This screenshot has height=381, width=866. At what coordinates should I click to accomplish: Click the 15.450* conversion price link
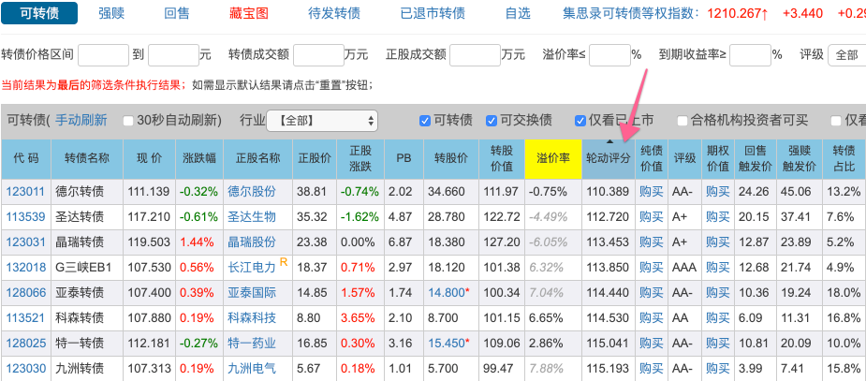click(449, 344)
